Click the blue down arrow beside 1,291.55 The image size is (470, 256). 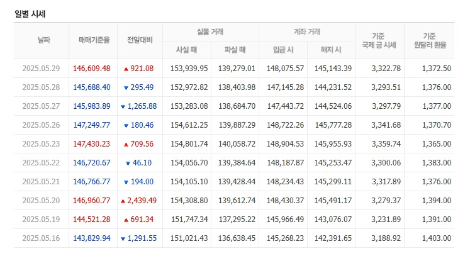pos(123,239)
